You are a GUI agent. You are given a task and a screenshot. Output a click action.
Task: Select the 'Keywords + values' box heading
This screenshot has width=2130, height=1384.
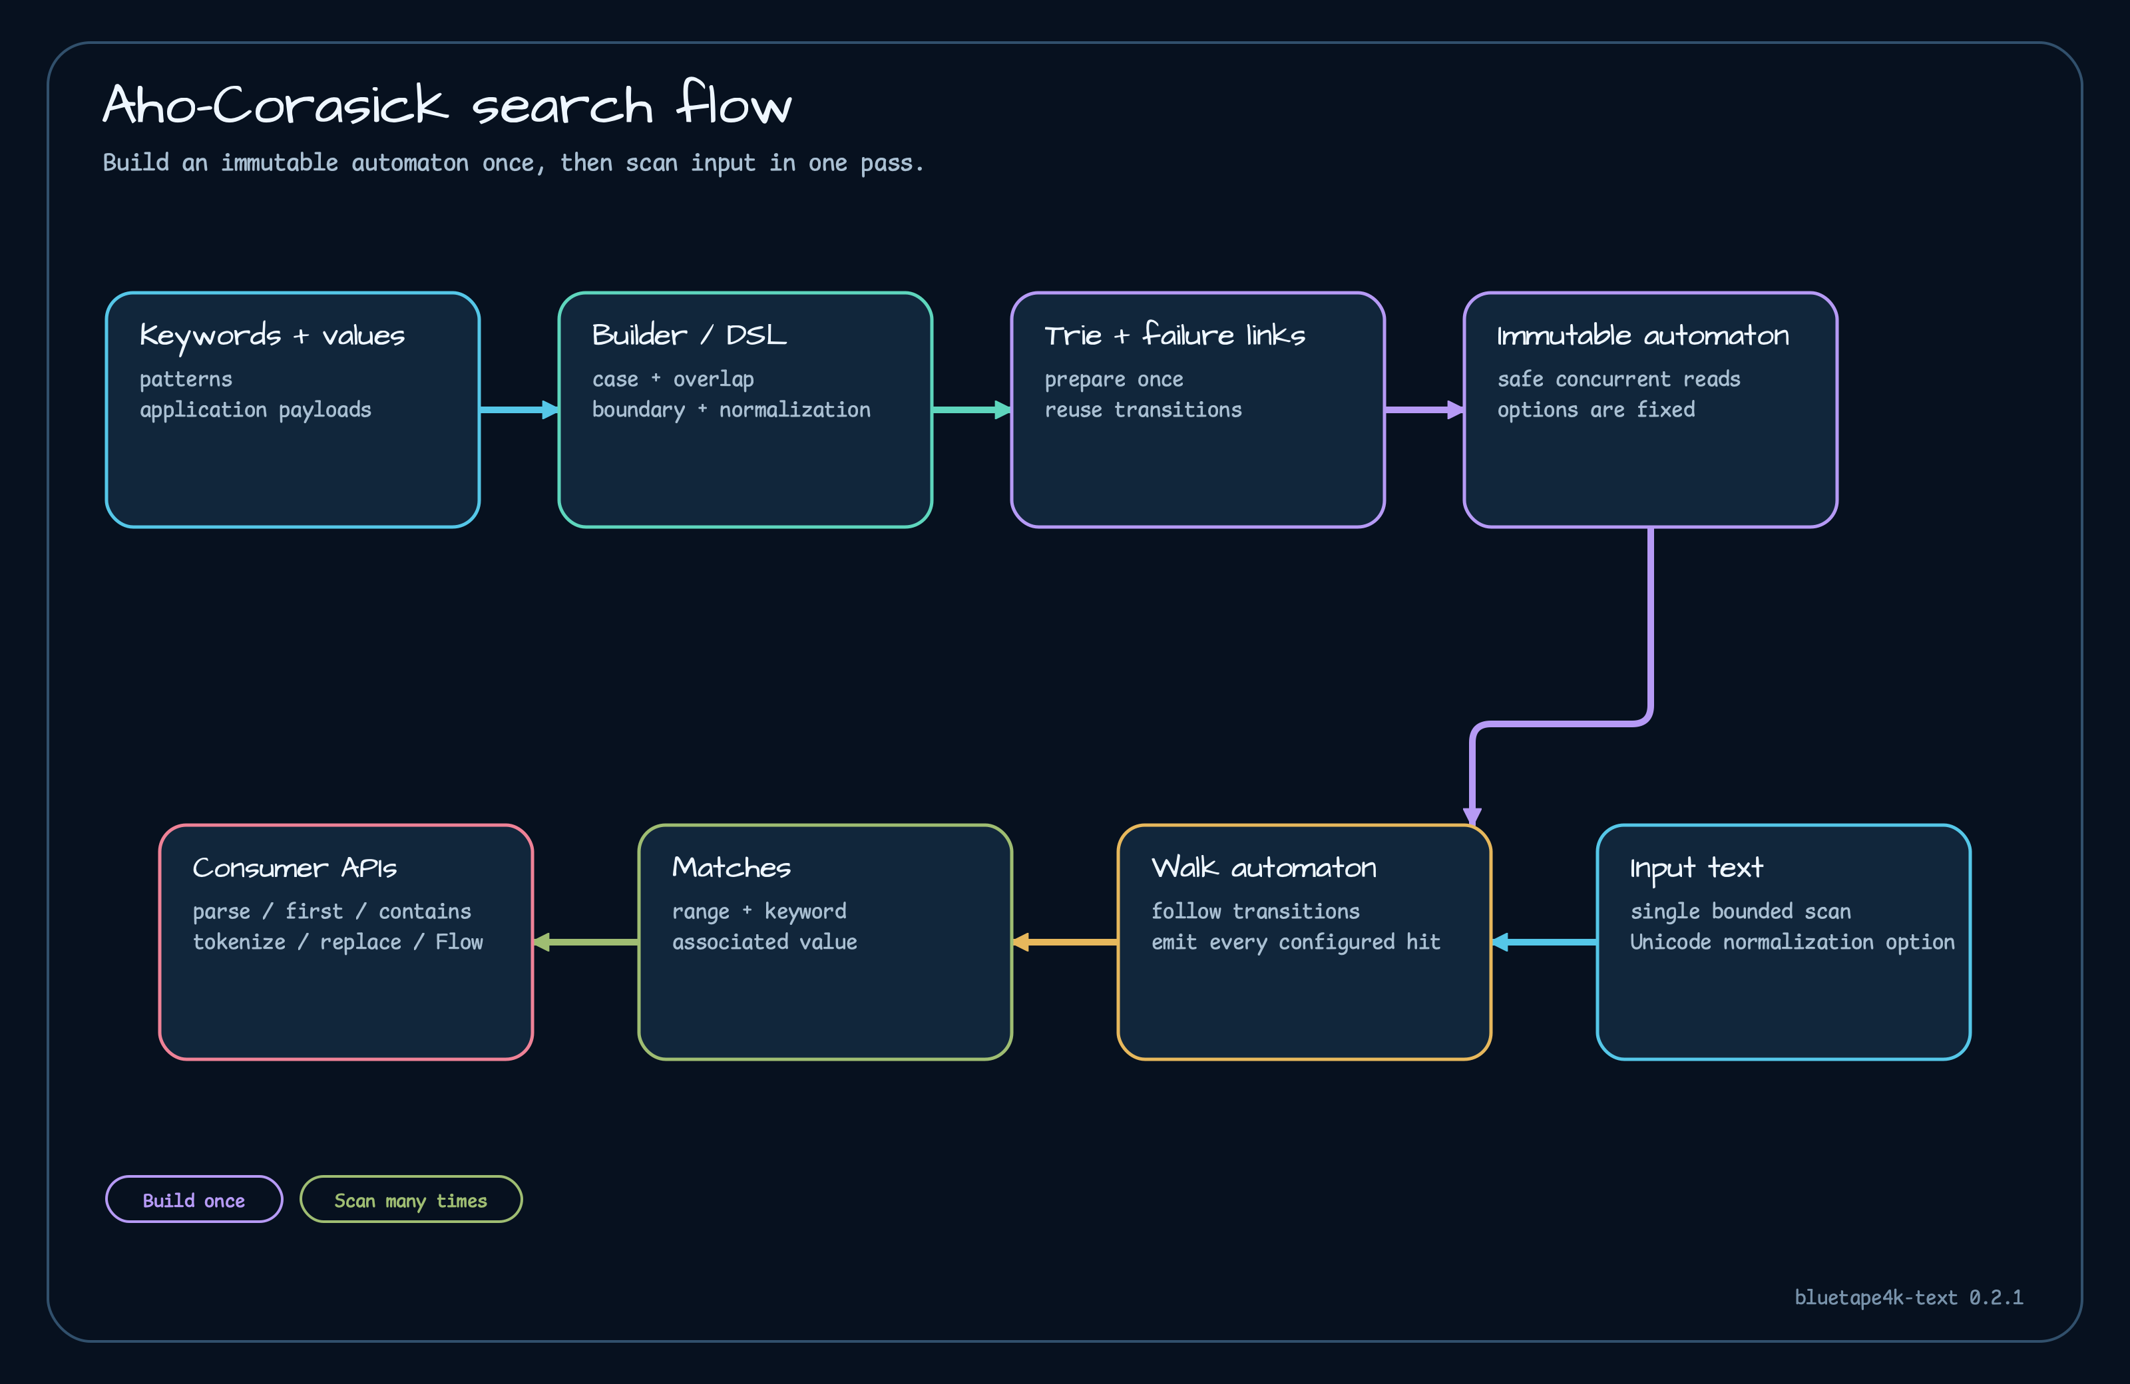(x=272, y=335)
